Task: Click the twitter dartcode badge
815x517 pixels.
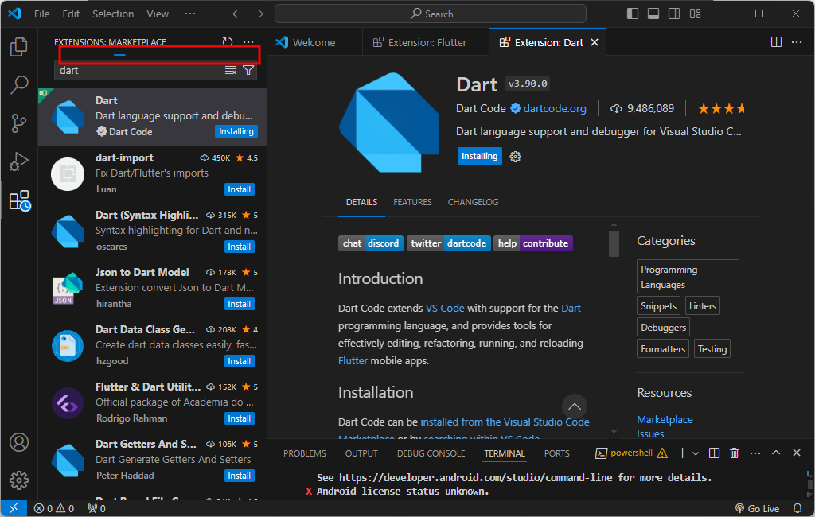Action: (x=449, y=243)
